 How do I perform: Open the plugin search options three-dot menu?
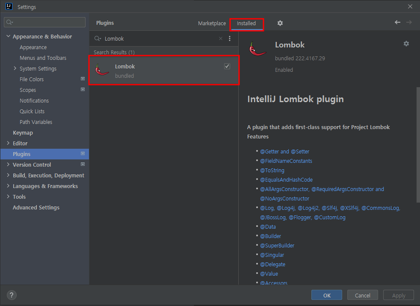point(230,38)
